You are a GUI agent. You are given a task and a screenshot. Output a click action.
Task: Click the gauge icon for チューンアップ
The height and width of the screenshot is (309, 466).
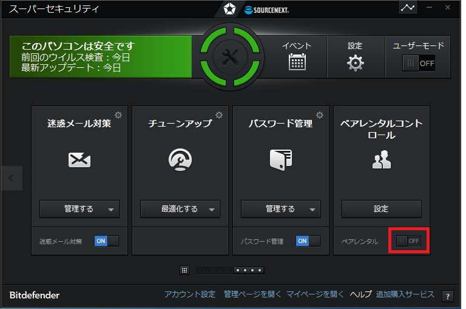(180, 159)
